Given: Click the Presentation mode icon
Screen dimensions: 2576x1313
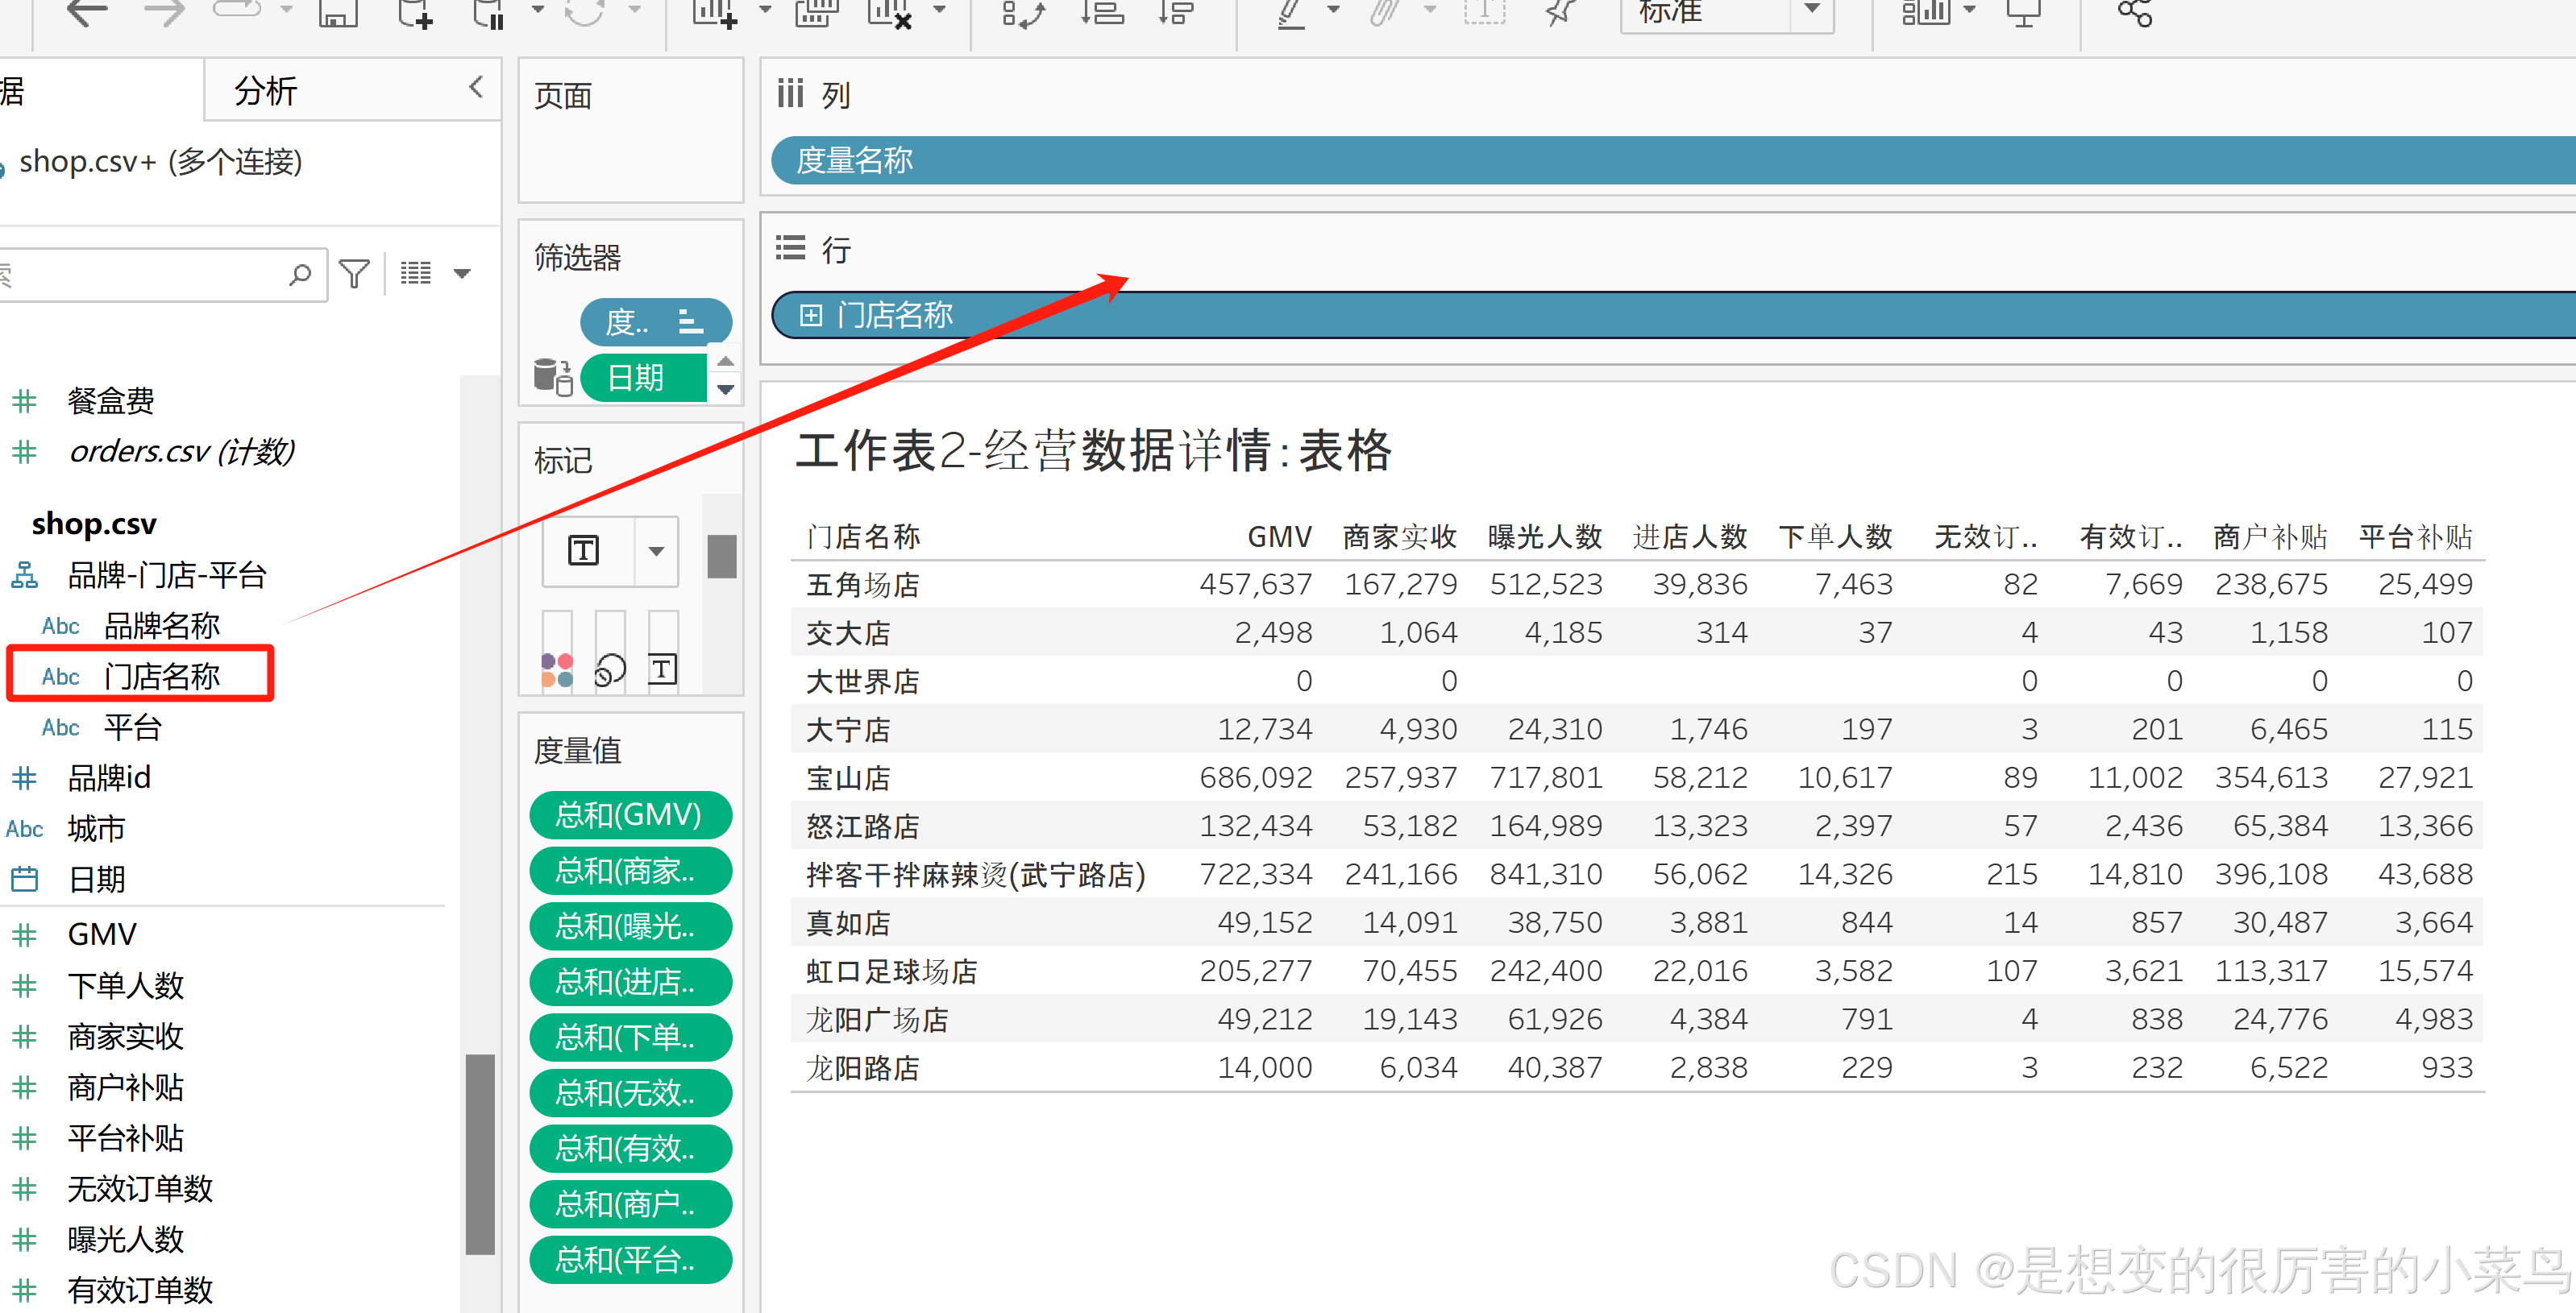Looking at the screenshot, I should tap(2023, 13).
